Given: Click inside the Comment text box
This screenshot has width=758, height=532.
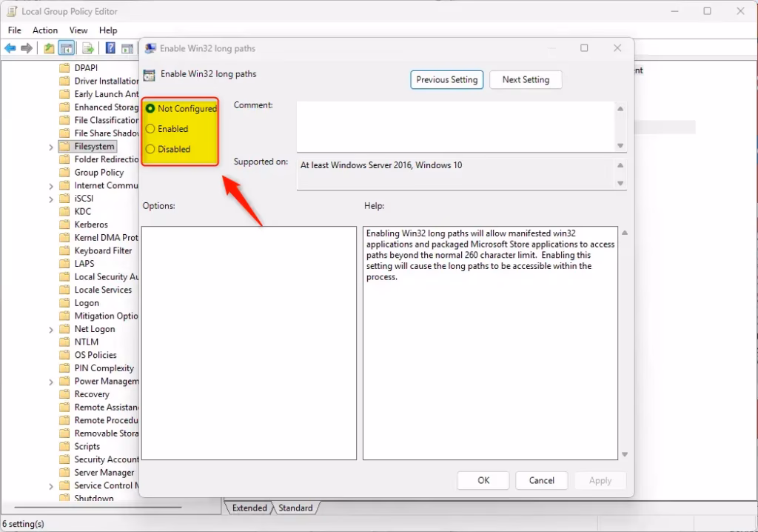Looking at the screenshot, I should (455, 127).
